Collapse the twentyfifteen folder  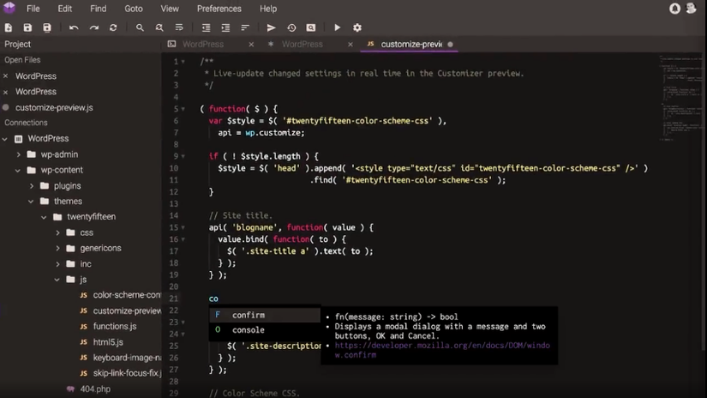coord(44,217)
